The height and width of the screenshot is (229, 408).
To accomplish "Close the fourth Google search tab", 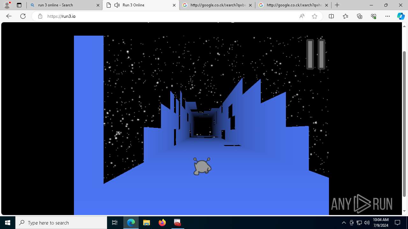I will [x=326, y=5].
